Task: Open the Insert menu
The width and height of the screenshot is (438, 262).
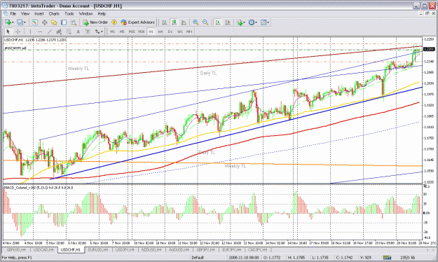Action: point(39,13)
